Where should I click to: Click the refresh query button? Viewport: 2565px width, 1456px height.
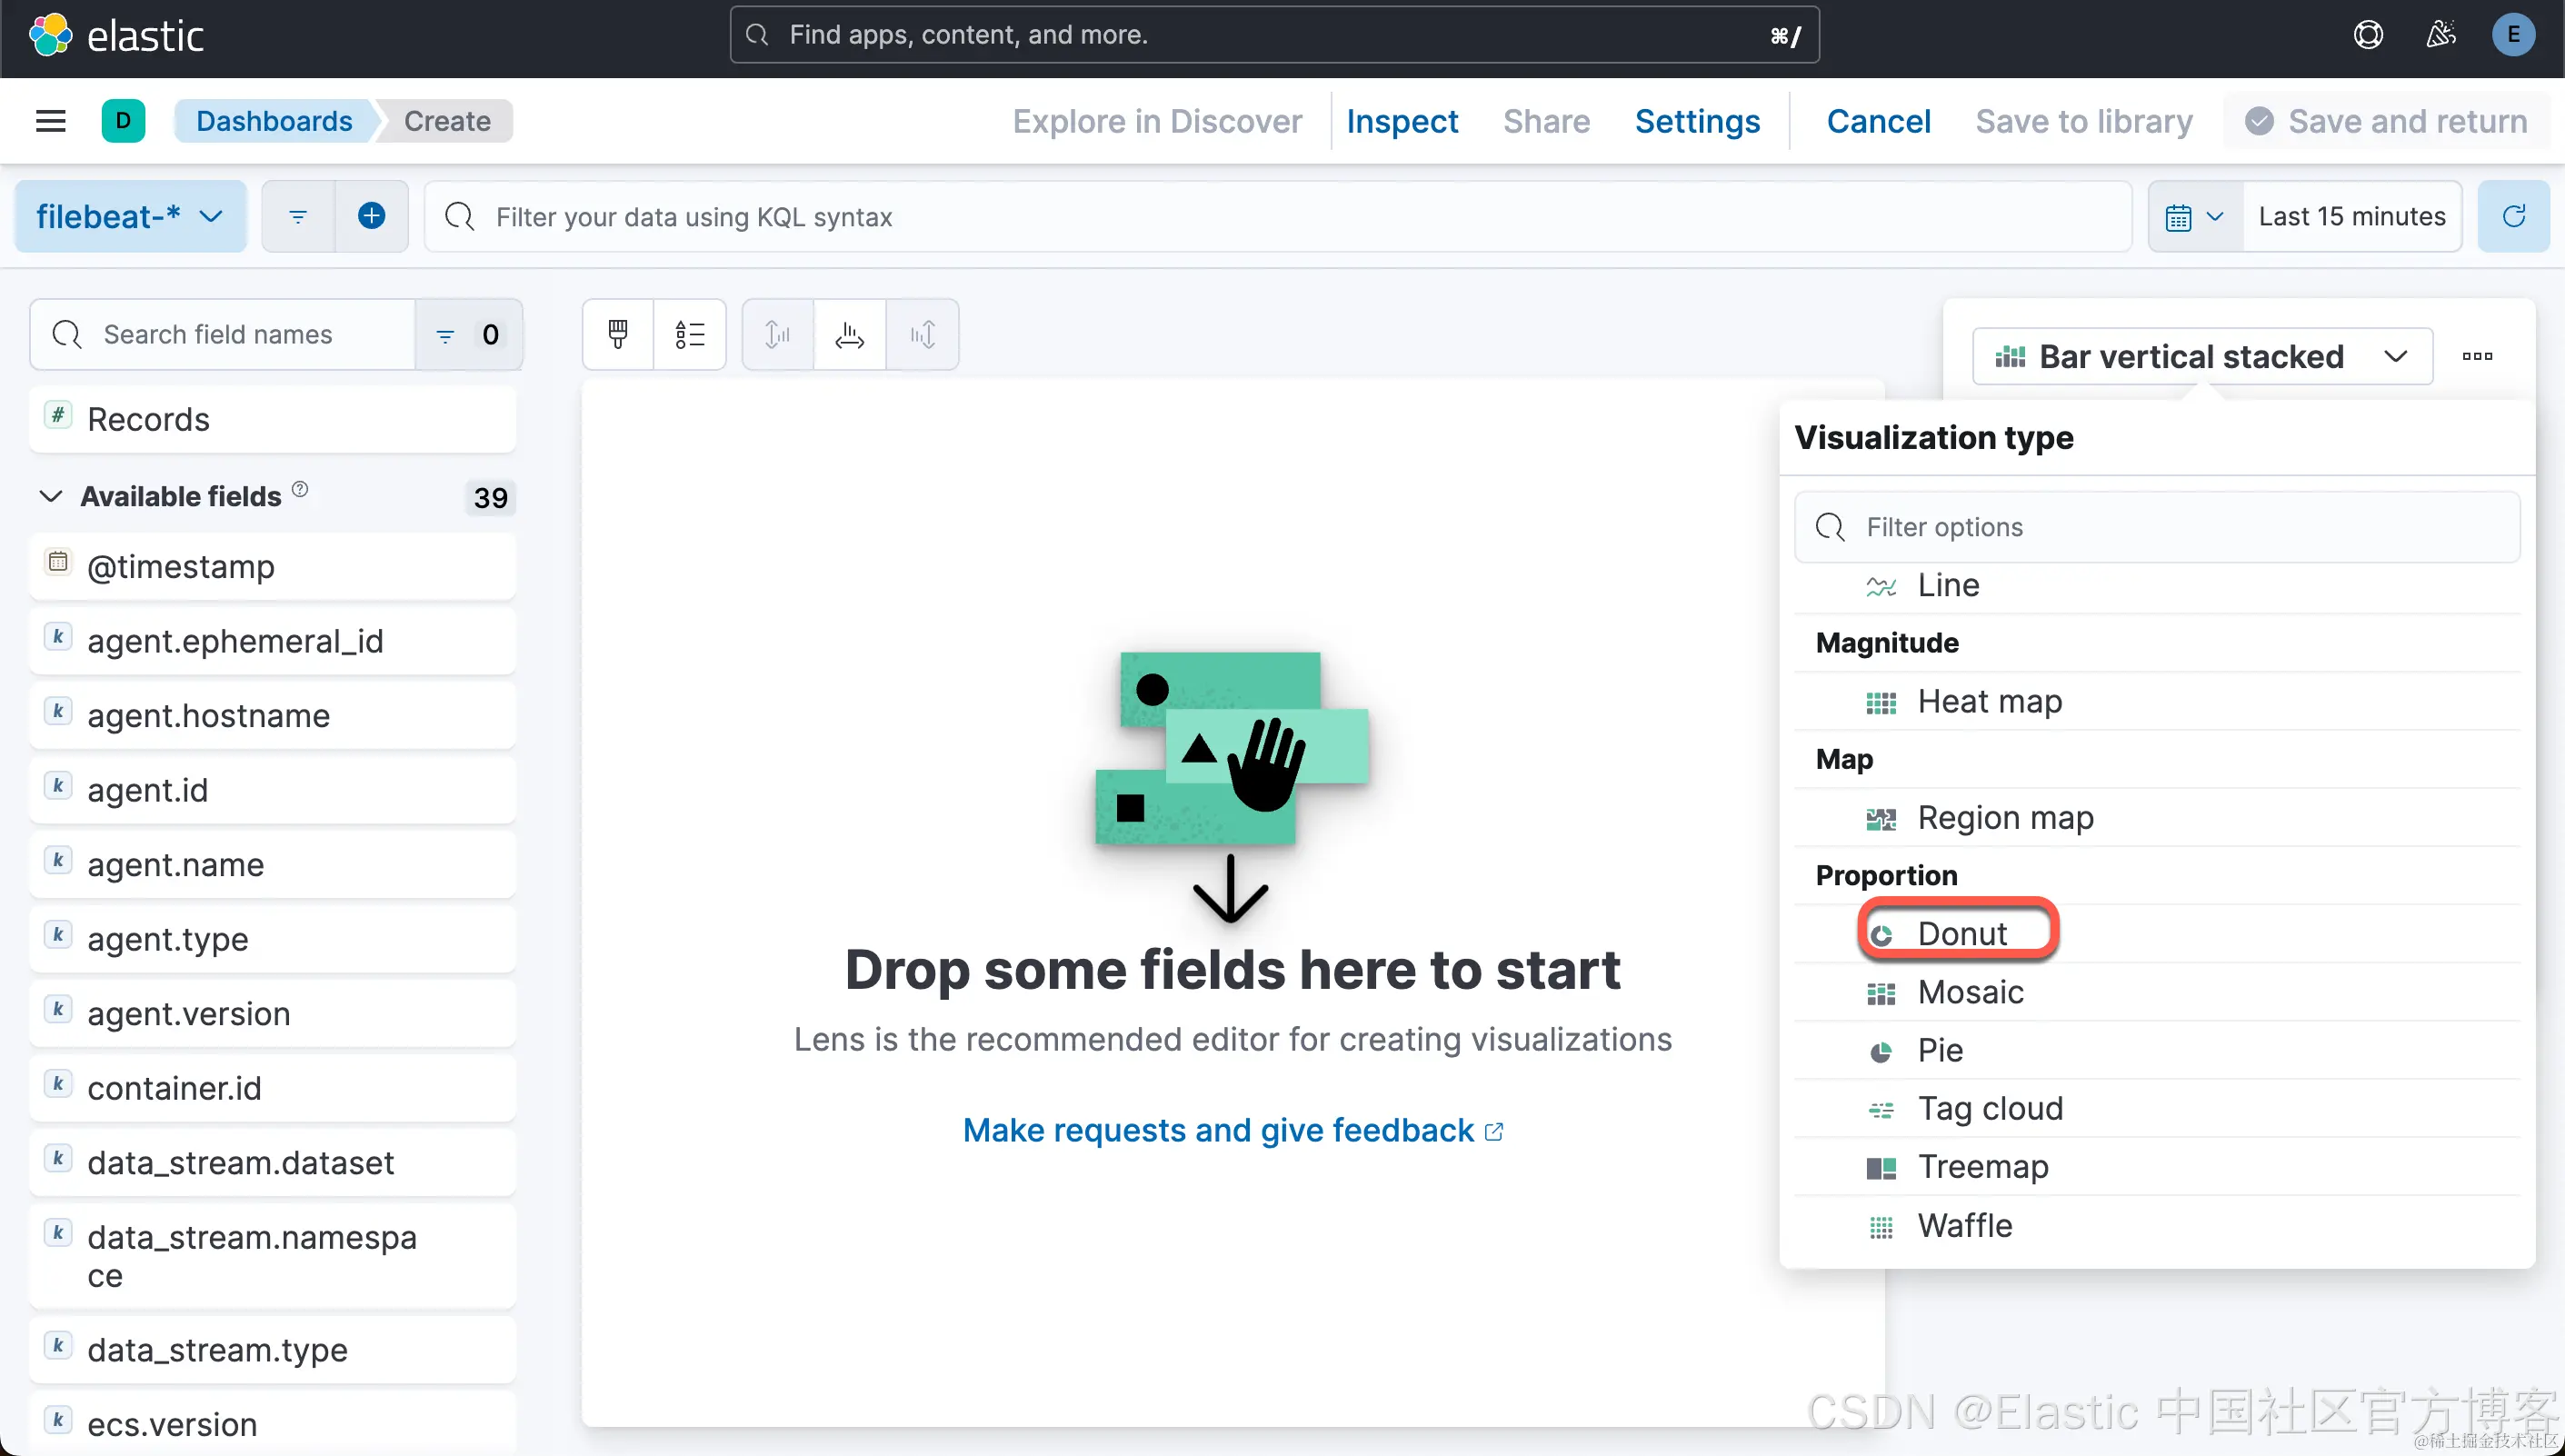(x=2513, y=216)
